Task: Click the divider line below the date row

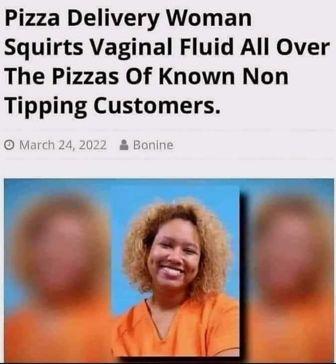Action: coord(169,160)
